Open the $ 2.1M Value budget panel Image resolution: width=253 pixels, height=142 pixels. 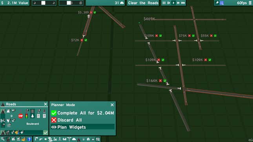(15, 3)
